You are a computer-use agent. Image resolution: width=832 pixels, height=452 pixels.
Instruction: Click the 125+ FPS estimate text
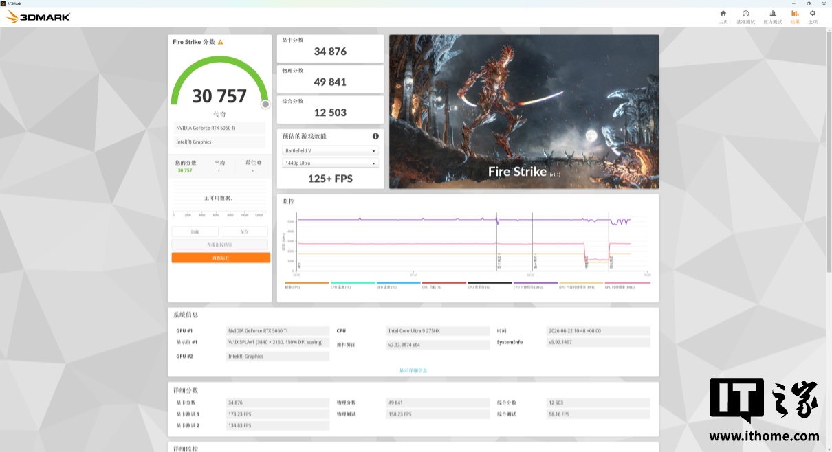[330, 179]
